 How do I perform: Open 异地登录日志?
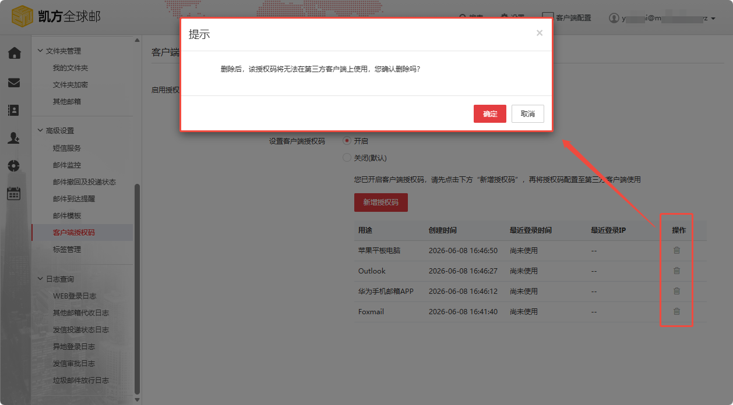click(x=74, y=347)
